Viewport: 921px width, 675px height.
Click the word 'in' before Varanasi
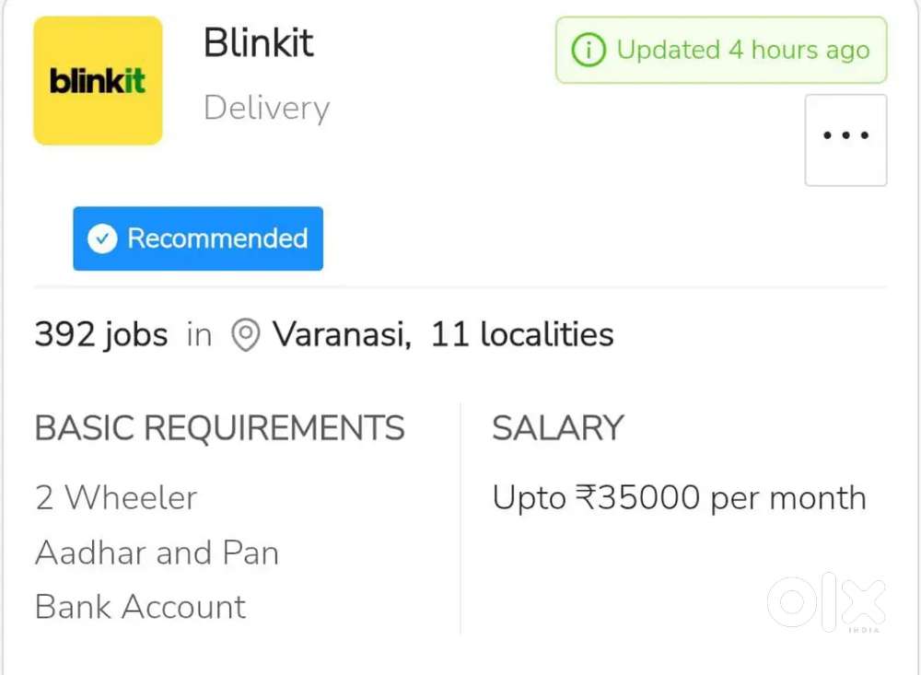tap(199, 335)
